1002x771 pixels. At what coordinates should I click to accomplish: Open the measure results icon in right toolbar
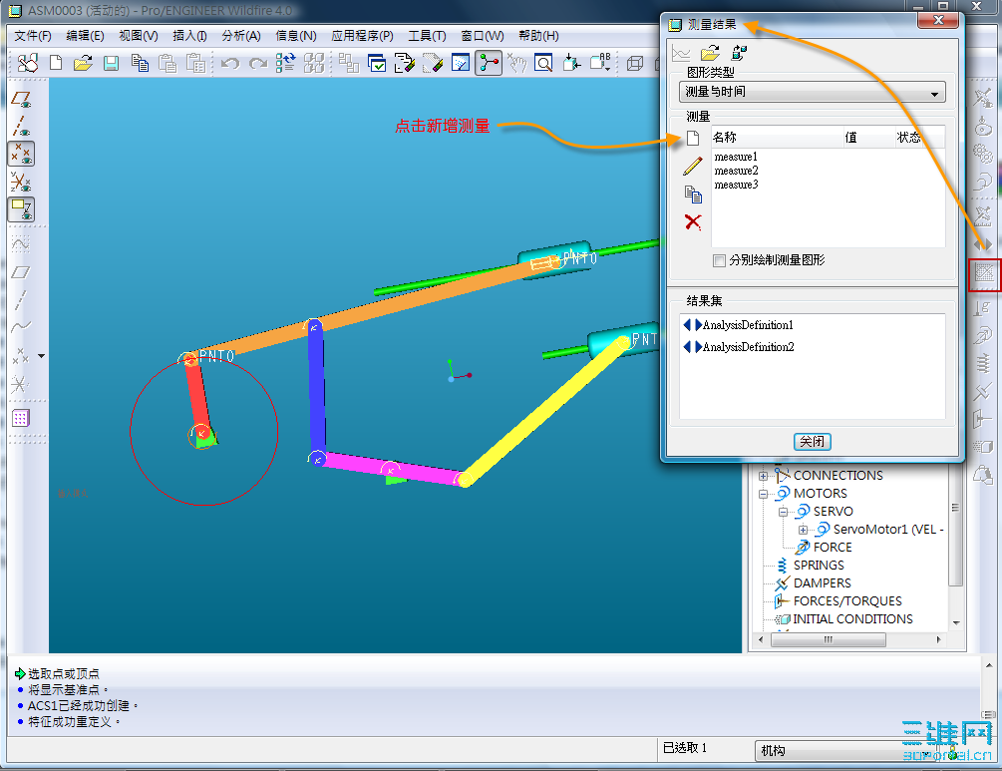pyautogui.click(x=984, y=273)
